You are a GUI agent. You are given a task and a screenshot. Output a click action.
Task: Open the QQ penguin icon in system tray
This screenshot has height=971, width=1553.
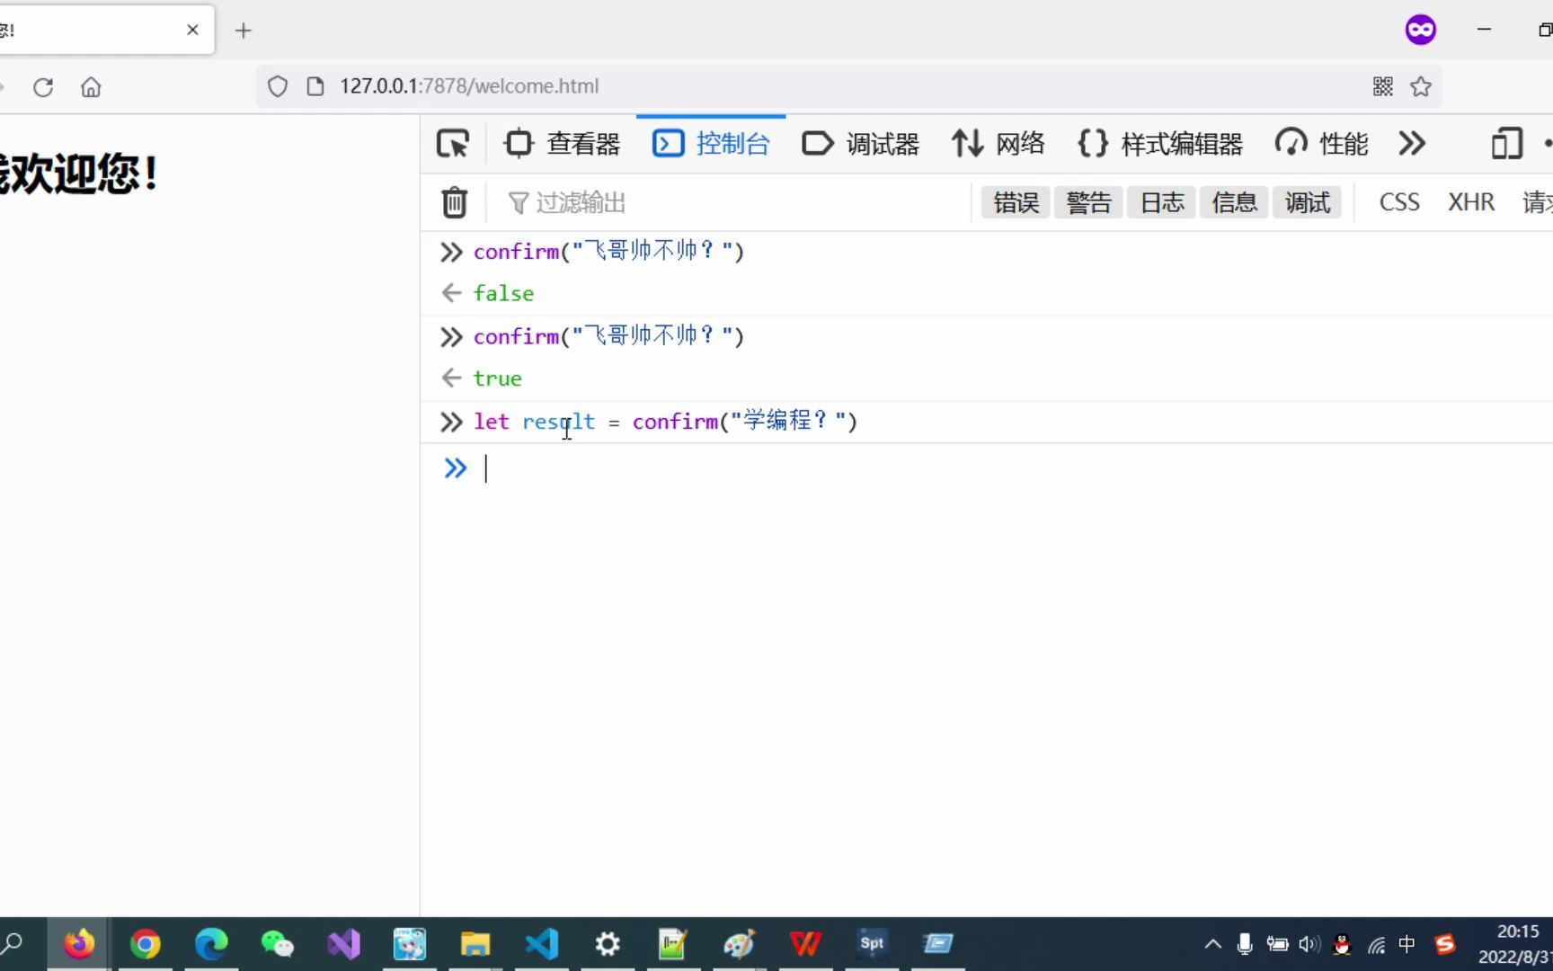[1342, 944]
